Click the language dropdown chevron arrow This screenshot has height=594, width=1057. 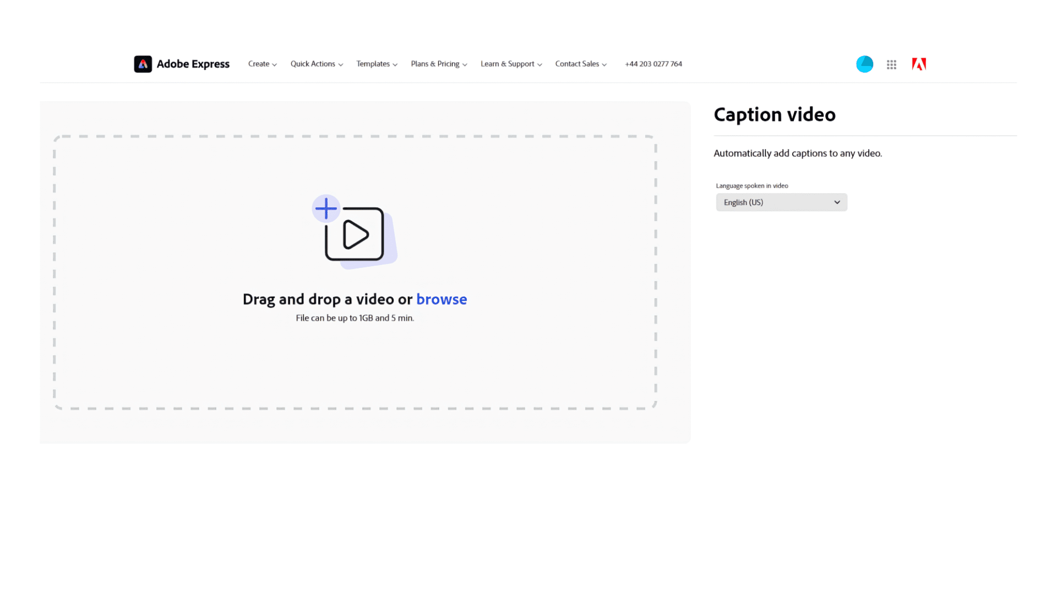pos(837,202)
